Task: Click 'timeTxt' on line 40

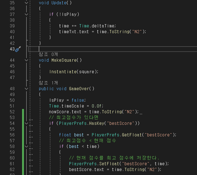Action: click(x=68, y=32)
